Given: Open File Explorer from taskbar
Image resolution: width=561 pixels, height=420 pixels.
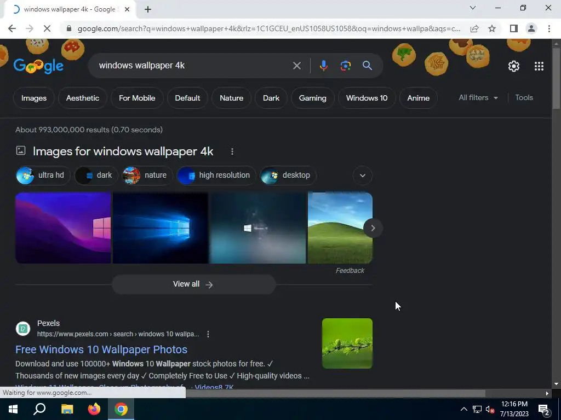Looking at the screenshot, I should (x=67, y=409).
